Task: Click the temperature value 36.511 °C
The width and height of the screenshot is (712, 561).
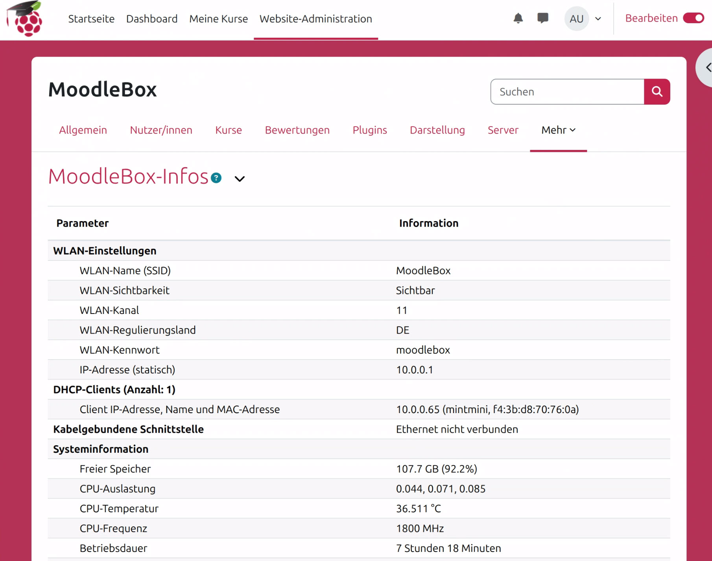Action: coord(419,509)
